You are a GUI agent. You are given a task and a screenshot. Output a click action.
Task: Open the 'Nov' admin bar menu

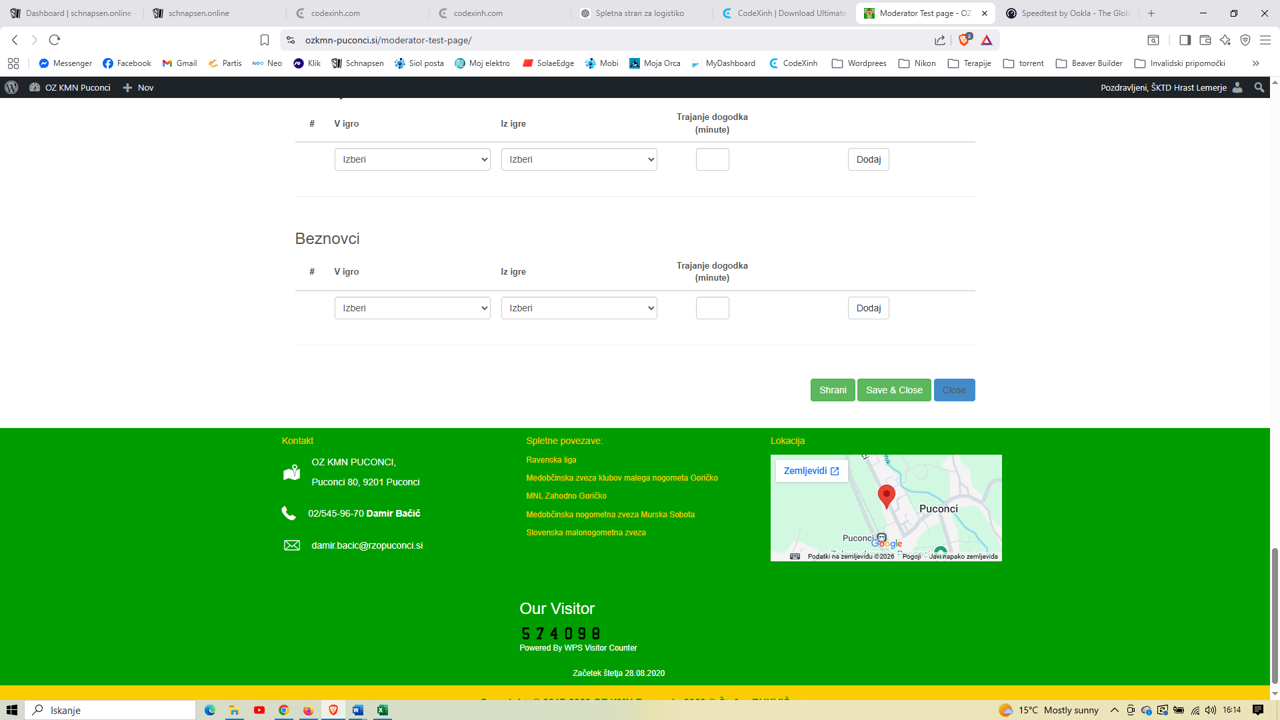(x=139, y=87)
